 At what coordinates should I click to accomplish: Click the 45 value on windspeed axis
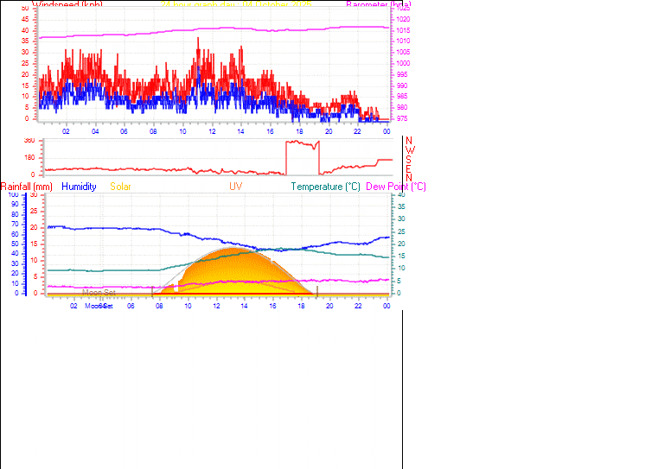[x=25, y=19]
